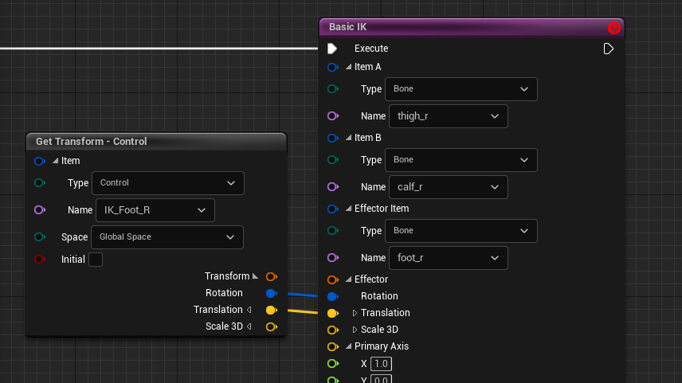The image size is (682, 383).
Task: Click the purple Name pin beside thigh_r
Action: (333, 116)
